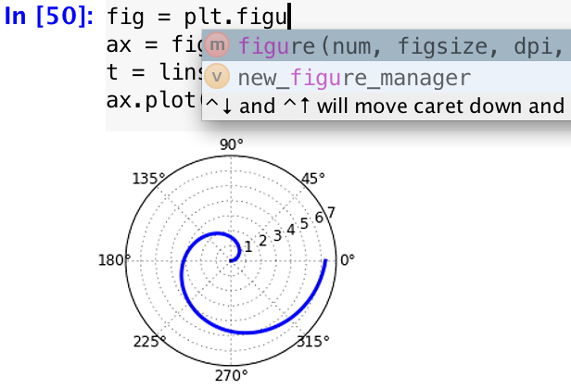Click the 270° angle label
Viewport: 571px width, 389px height.
click(232, 375)
